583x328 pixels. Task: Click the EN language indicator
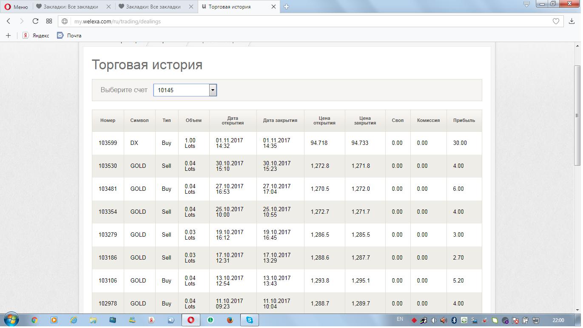(400, 319)
